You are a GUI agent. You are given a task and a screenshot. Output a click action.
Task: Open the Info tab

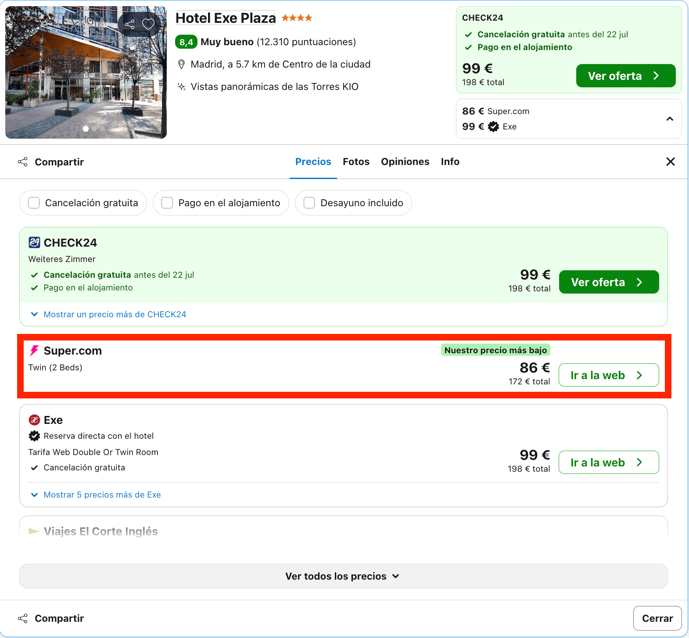(x=450, y=161)
